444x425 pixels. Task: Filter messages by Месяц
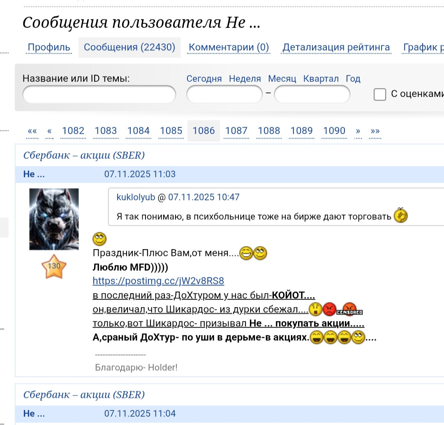coord(282,79)
